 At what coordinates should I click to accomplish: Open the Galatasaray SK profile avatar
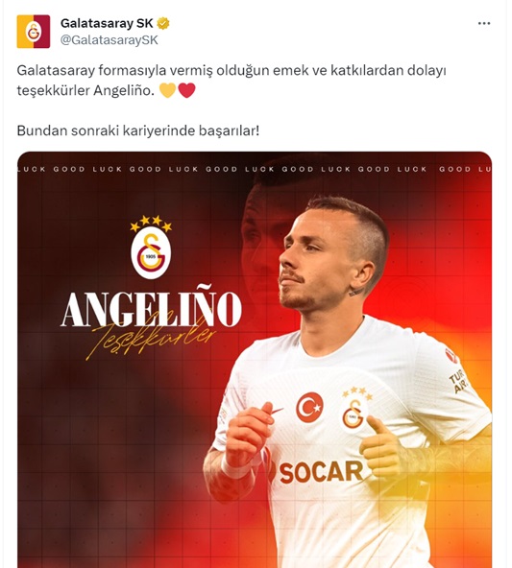34,32
